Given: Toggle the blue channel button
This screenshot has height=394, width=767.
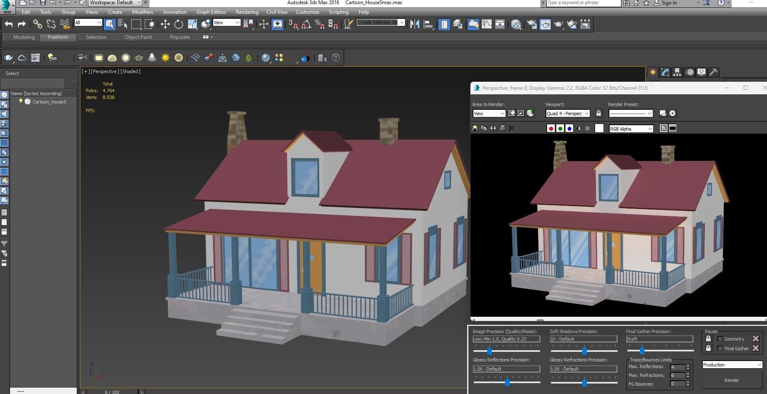Looking at the screenshot, I should tap(569, 129).
